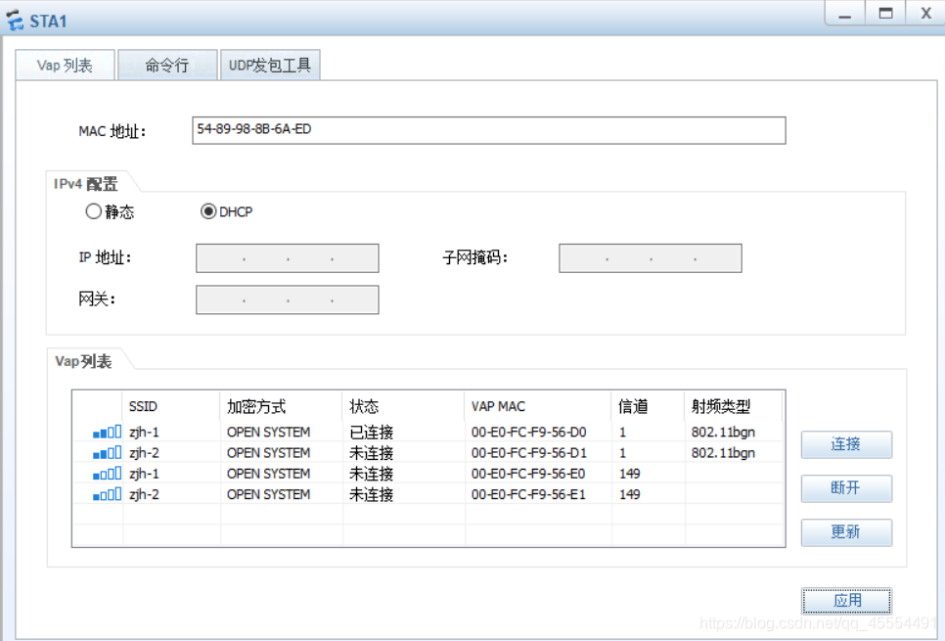Maximize the STA1 window
Screen dimensions: 945x641
point(885,13)
